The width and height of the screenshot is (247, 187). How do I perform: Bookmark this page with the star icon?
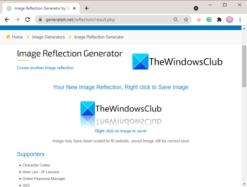[x=186, y=19]
